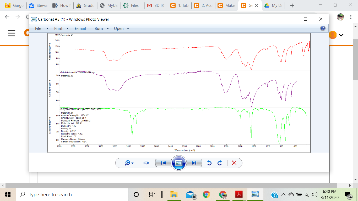Click the Windows search box

(72, 194)
